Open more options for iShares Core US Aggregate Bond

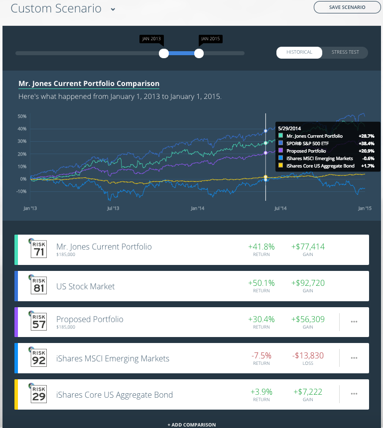(x=354, y=394)
